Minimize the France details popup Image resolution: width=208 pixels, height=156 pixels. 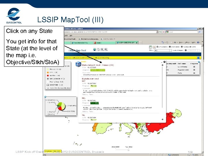[x=161, y=62]
